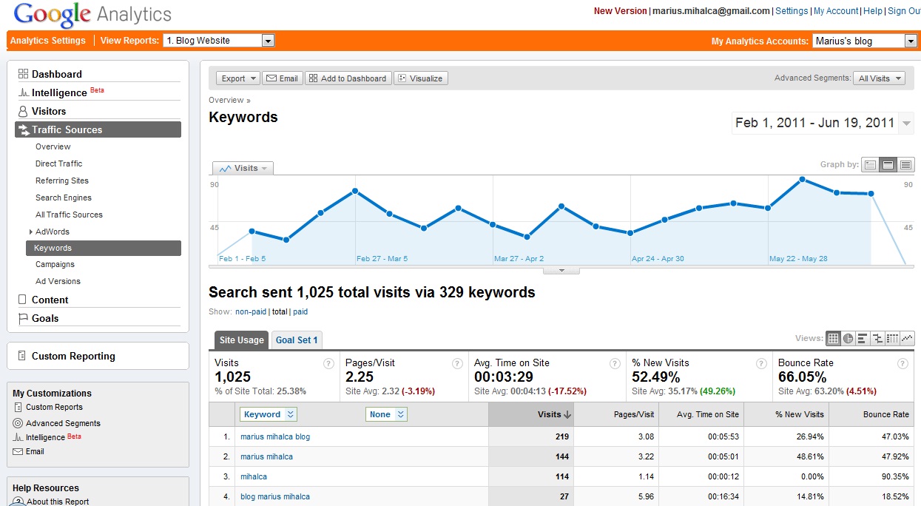
Task: Graph by day icon
Action: 871,165
